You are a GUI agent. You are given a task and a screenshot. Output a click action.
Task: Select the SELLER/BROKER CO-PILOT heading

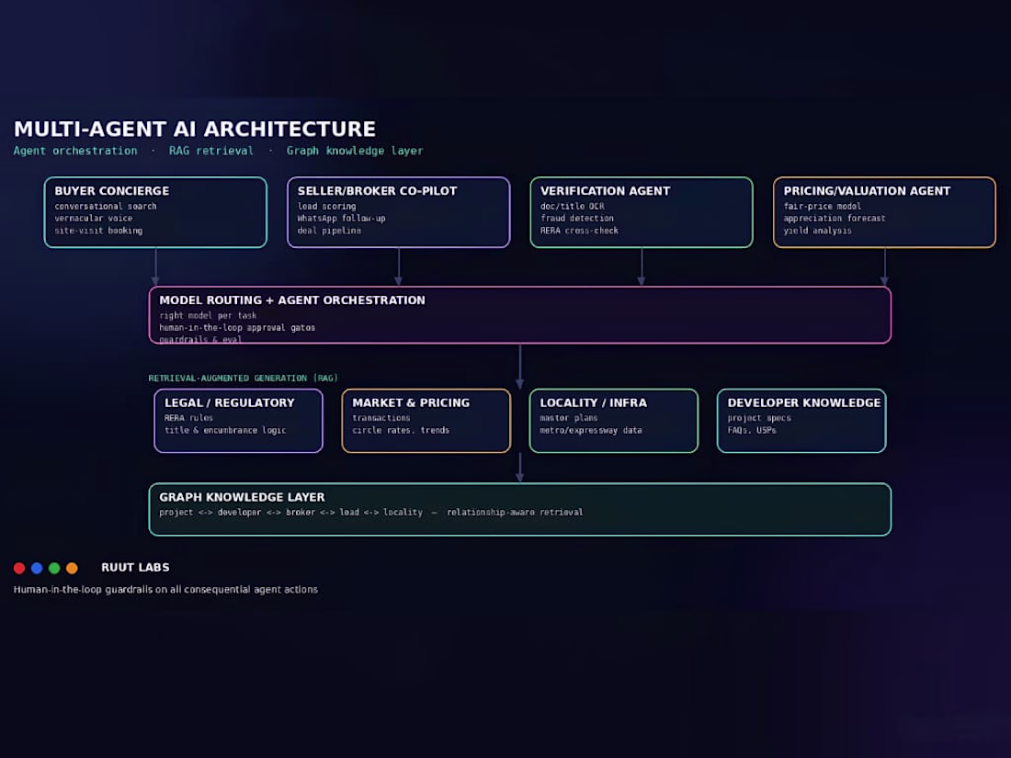pyautogui.click(x=377, y=191)
